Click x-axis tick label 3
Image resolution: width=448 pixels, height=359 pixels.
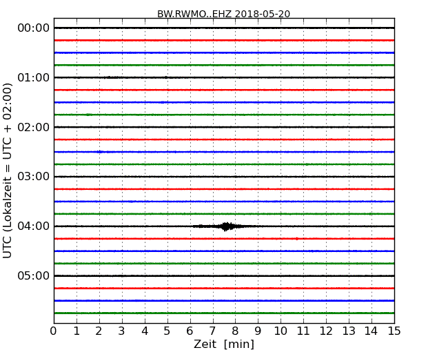(122, 331)
